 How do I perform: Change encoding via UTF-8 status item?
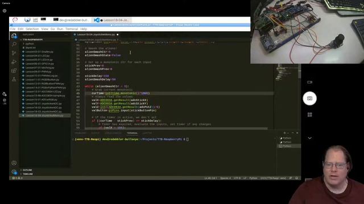237,178
